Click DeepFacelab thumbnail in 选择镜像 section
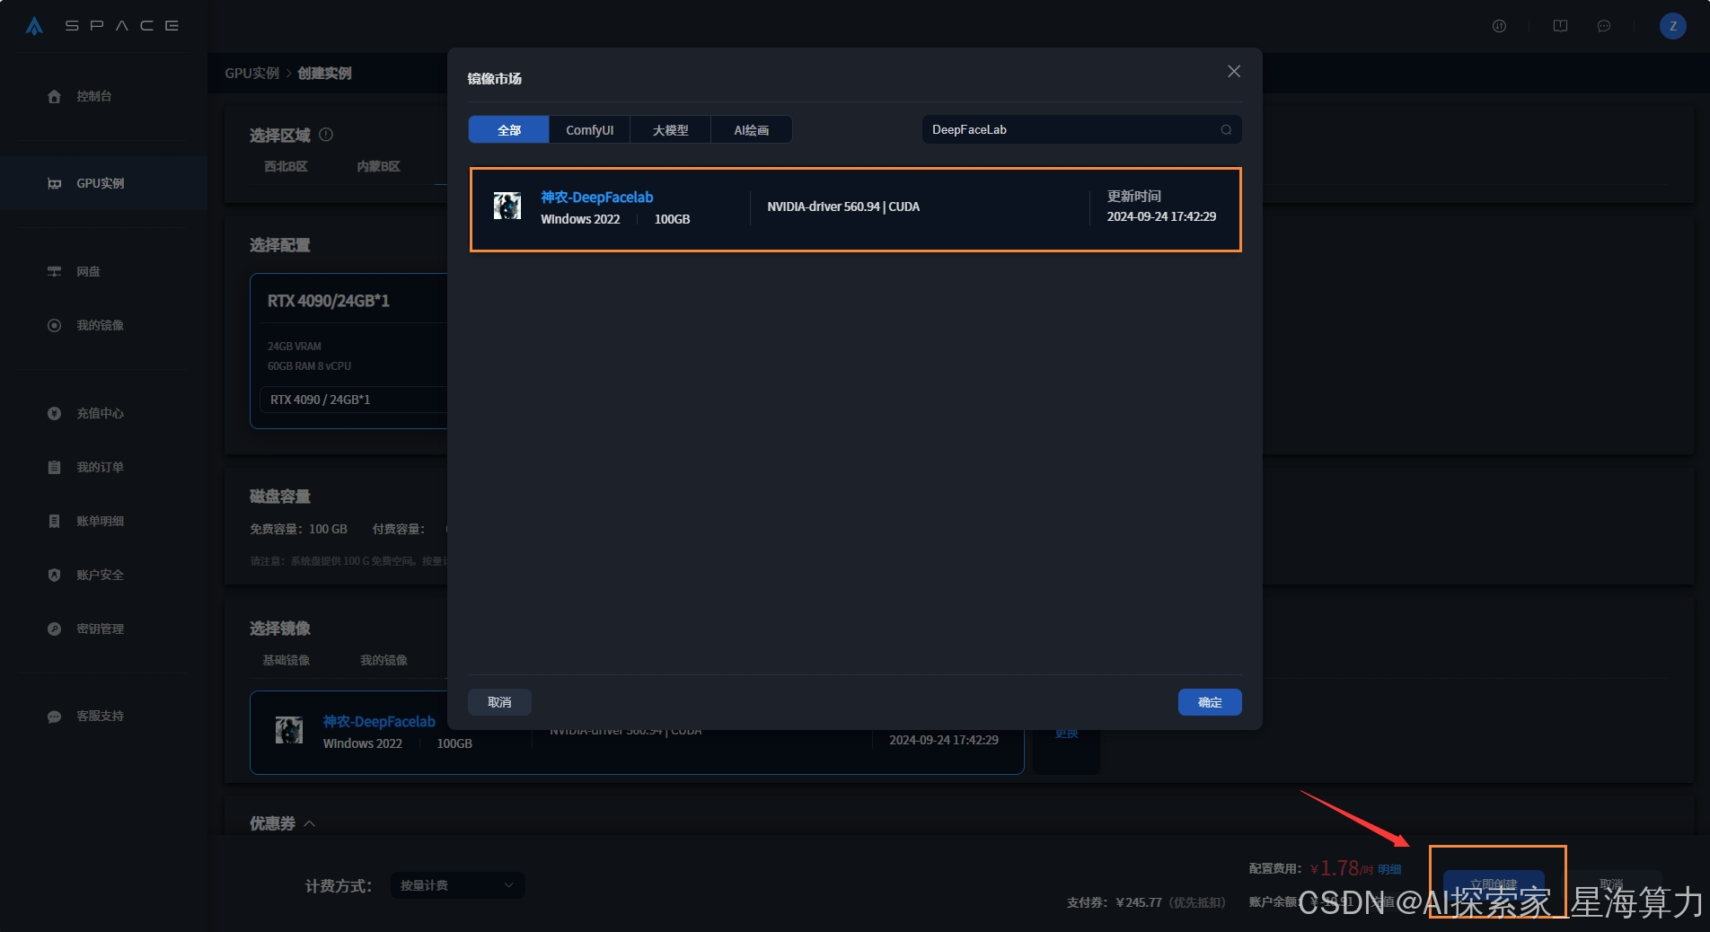The width and height of the screenshot is (1710, 932). 289,730
